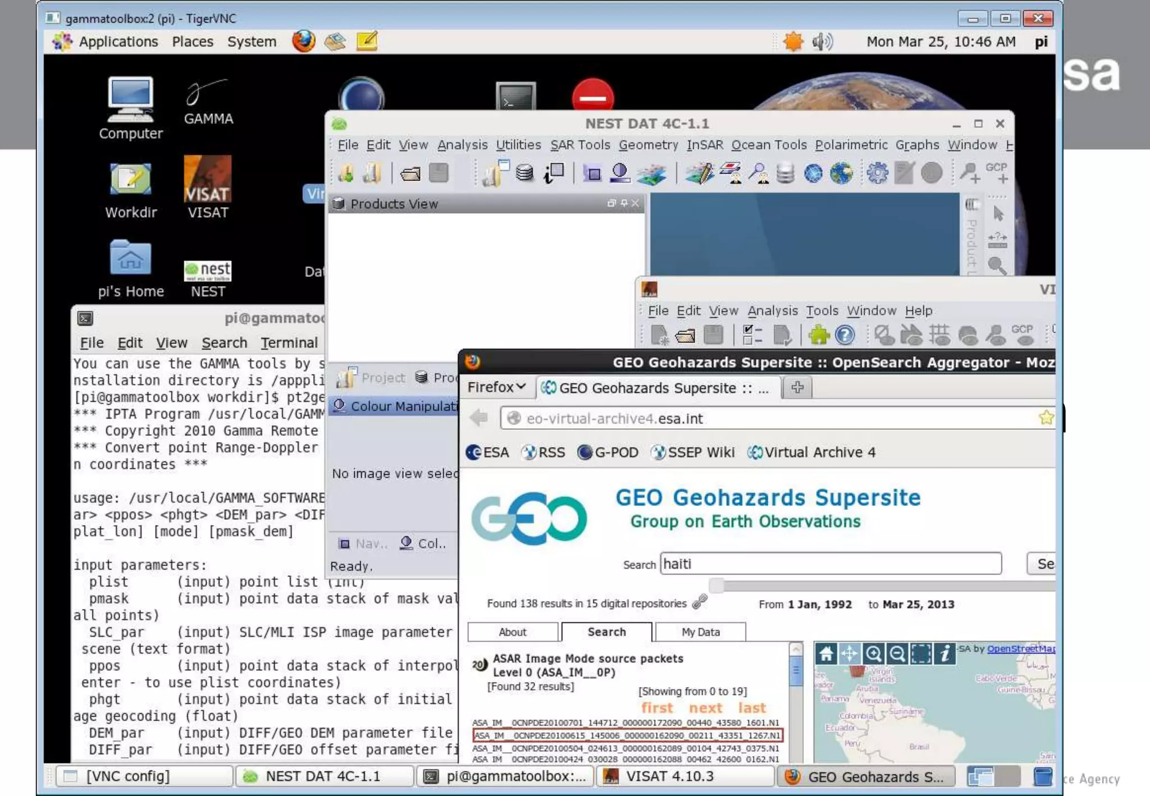Image resolution: width=1150 pixels, height=796 pixels.
Task: Click the World Map globe icon in NEST
Action: 841,173
